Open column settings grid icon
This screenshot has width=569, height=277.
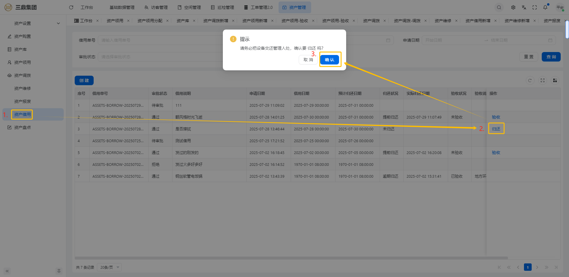click(555, 80)
